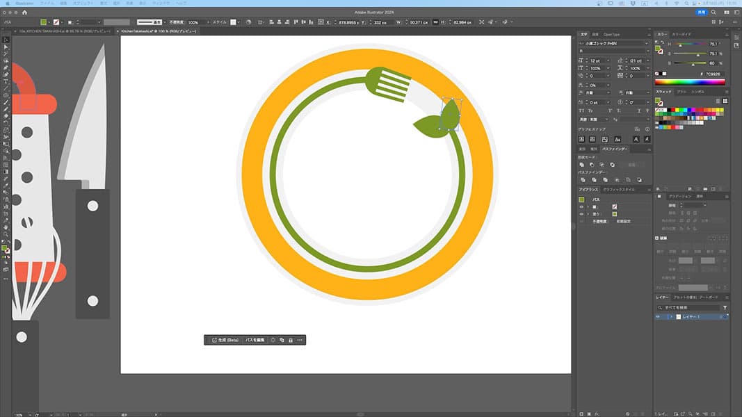This screenshot has width=742, height=417.
Task: Click the パスを編集 button
Action: [255, 340]
